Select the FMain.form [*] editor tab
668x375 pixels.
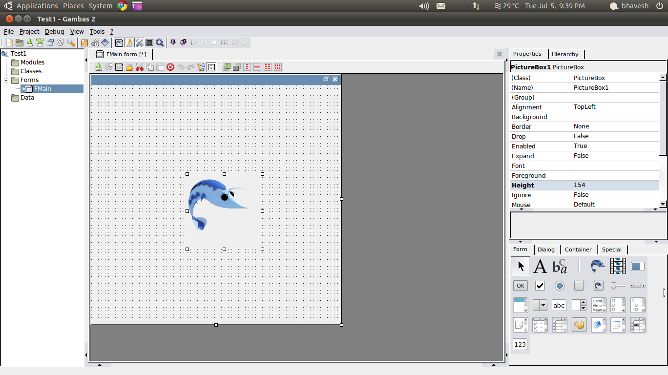click(x=121, y=54)
